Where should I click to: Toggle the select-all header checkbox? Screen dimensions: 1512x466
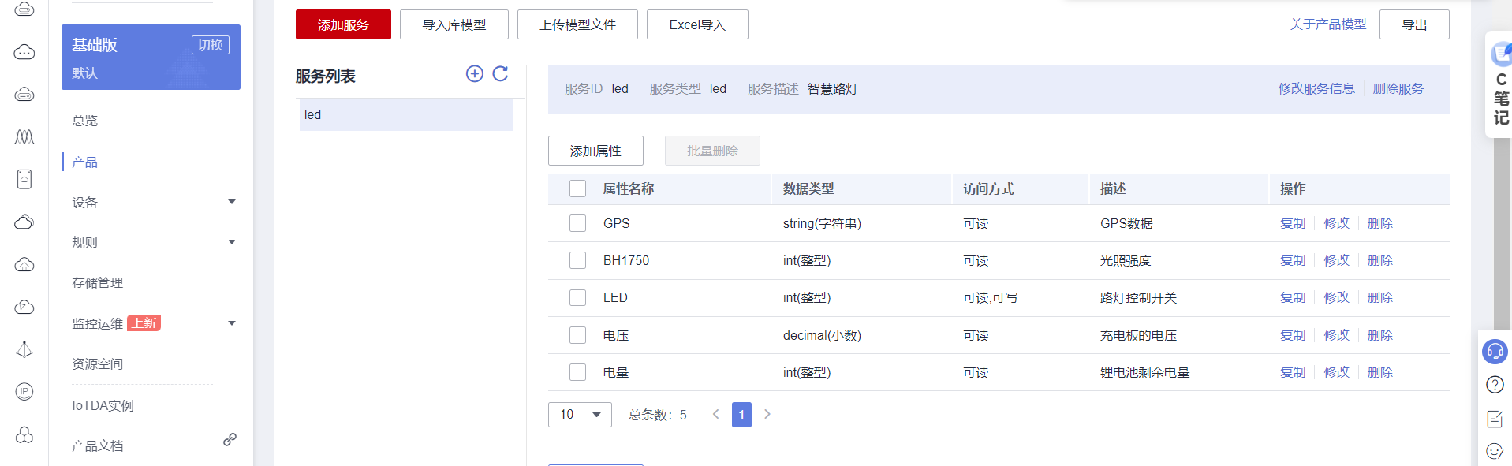pos(578,188)
